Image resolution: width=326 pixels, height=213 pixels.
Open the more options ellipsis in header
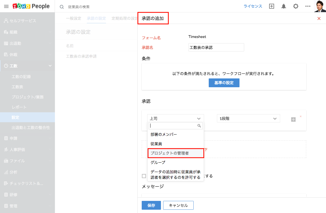[308, 6]
